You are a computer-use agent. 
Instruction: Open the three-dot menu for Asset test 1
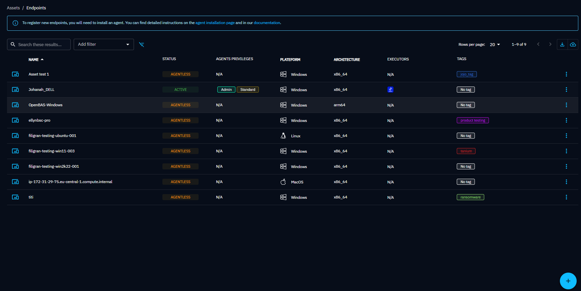[x=566, y=74]
